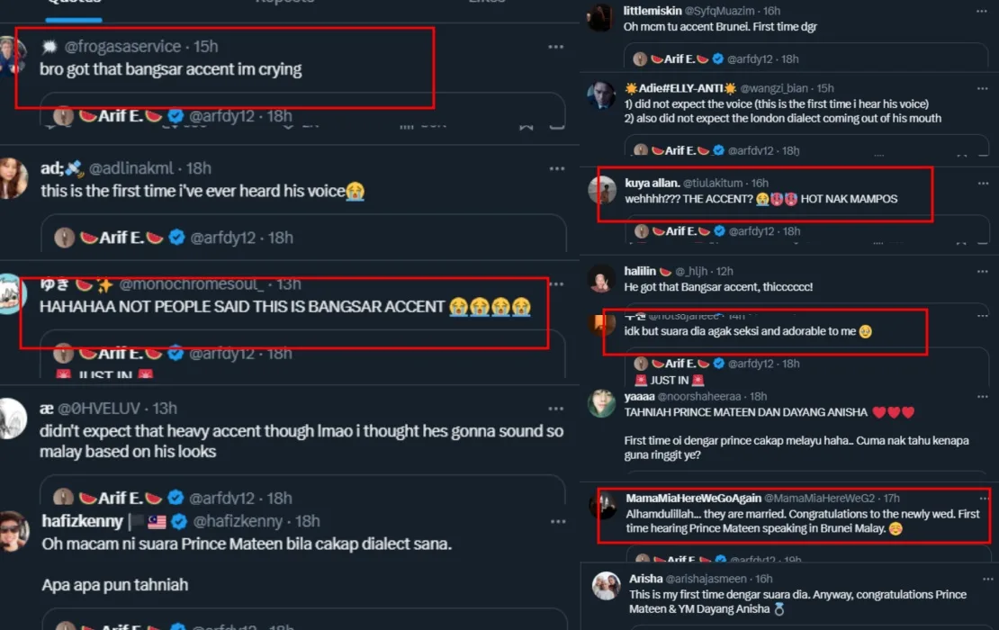
Task: Click hafizkenny's avatar photo
Action: (x=13, y=531)
